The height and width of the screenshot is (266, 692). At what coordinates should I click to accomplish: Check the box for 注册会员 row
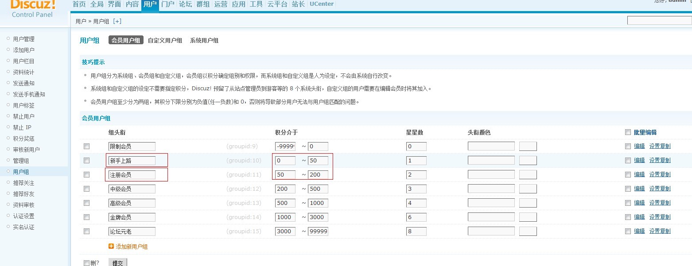86,174
